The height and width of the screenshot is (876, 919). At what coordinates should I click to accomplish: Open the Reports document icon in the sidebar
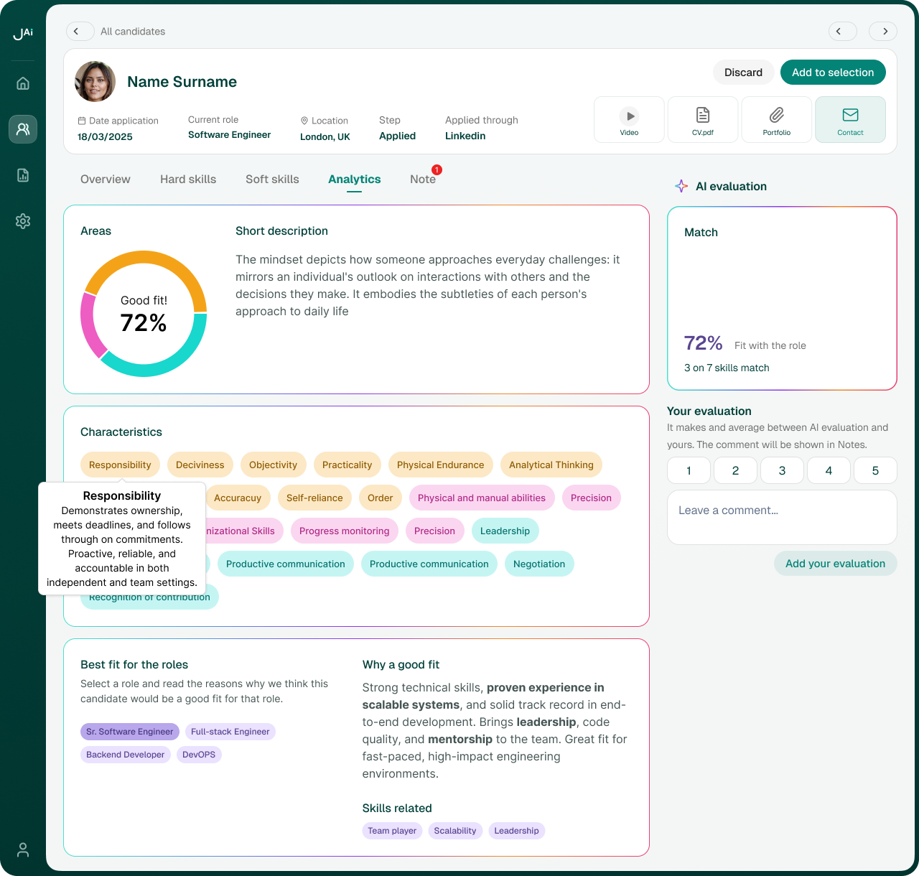click(23, 175)
